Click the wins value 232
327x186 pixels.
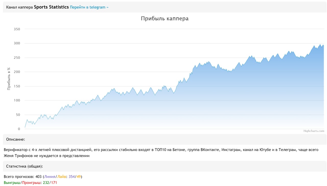tap(46, 183)
